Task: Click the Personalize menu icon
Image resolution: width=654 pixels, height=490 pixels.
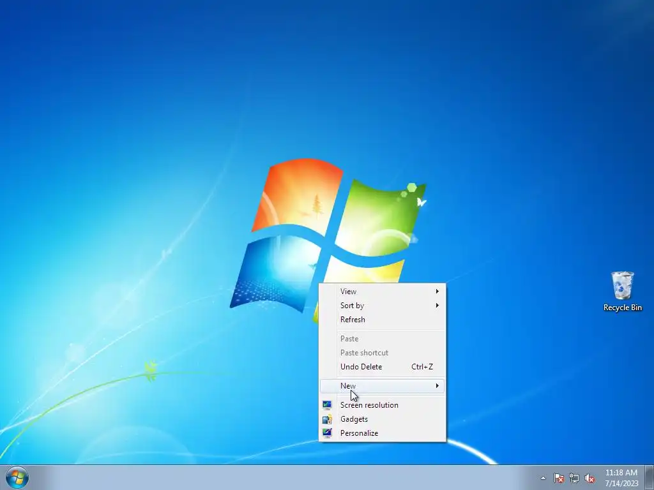Action: pyautogui.click(x=327, y=433)
